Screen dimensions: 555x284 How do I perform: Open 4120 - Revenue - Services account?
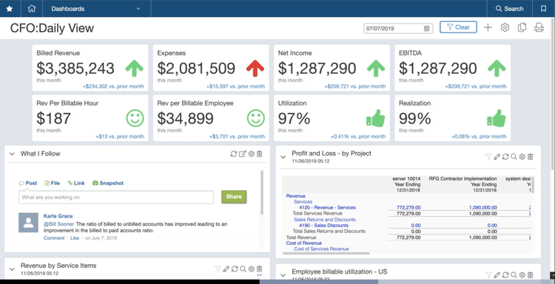(327, 208)
